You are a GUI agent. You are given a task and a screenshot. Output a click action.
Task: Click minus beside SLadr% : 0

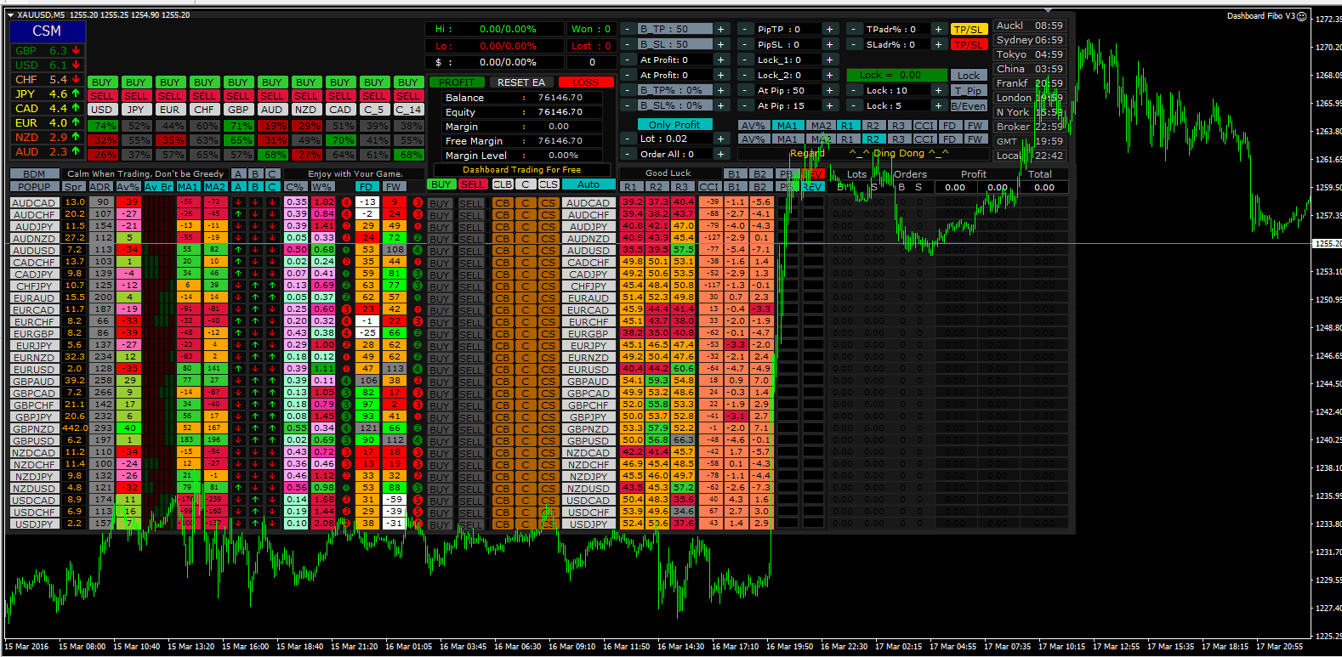(x=854, y=44)
